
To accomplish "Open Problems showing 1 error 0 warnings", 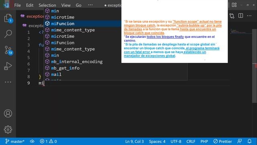I will [48, 141].
